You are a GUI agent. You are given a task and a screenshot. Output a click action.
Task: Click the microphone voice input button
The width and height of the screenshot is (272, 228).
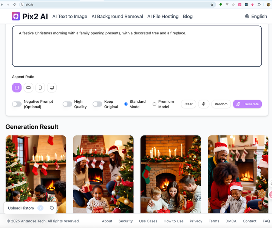point(204,104)
